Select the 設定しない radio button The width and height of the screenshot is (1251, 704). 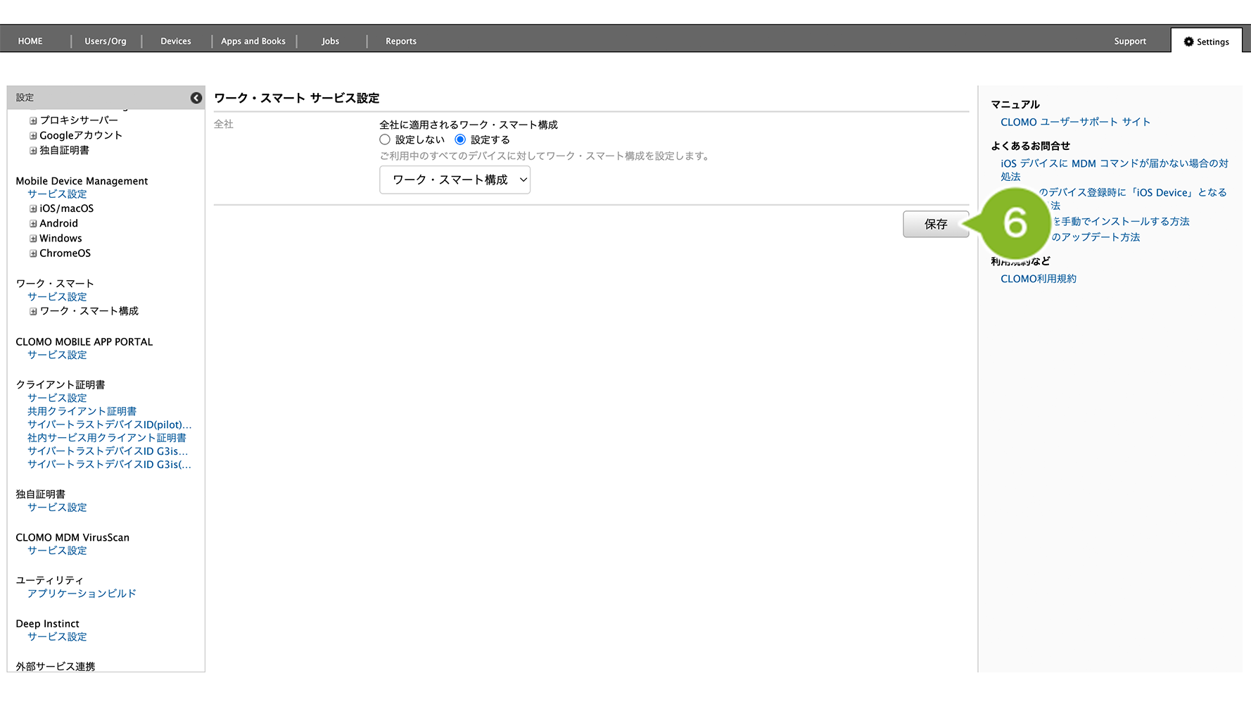(x=385, y=140)
